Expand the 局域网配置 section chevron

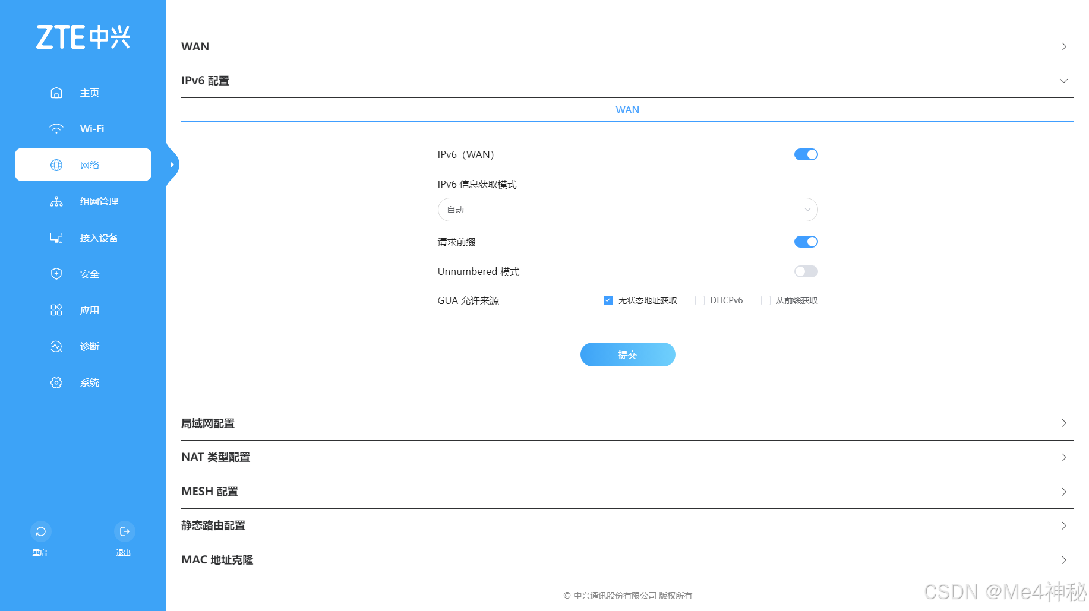coord(1063,423)
